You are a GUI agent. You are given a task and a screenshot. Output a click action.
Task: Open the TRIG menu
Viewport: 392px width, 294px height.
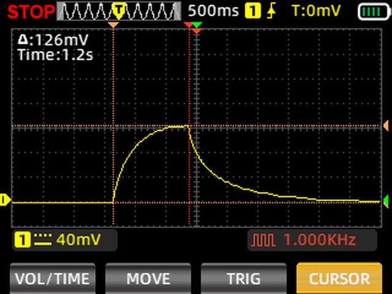click(243, 279)
